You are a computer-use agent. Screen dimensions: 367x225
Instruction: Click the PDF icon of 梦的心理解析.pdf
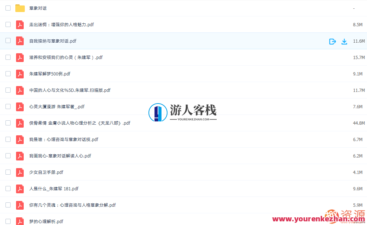tap(20, 221)
